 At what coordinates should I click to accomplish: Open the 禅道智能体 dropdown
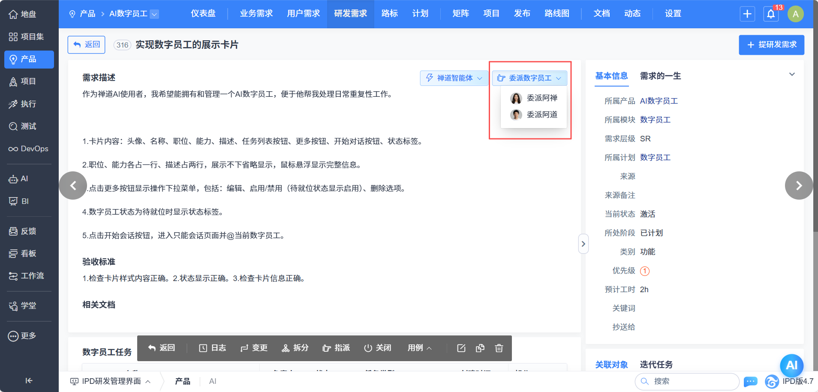pyautogui.click(x=454, y=78)
